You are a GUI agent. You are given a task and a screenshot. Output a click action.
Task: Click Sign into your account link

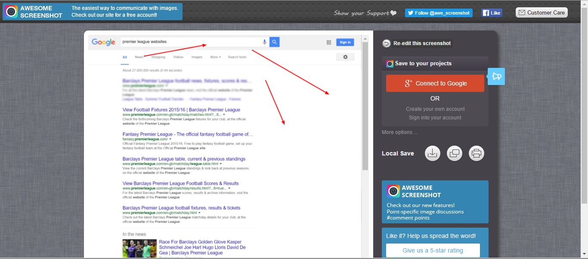pos(435,118)
